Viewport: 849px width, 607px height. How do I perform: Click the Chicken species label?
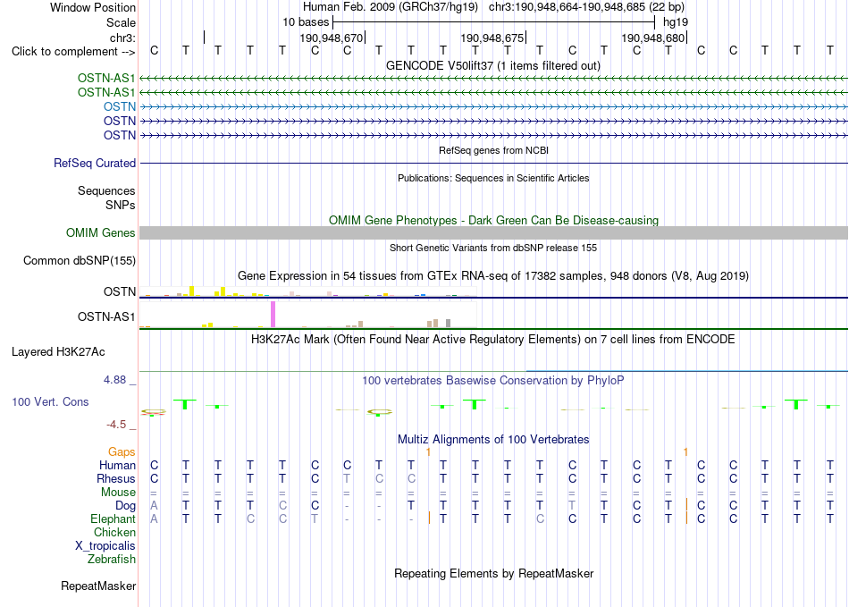(114, 532)
